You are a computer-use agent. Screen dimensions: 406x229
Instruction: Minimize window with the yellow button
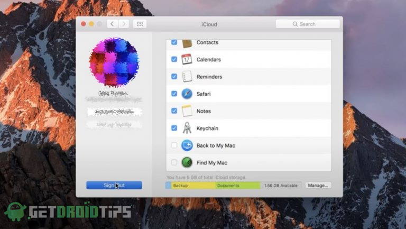coord(91,24)
